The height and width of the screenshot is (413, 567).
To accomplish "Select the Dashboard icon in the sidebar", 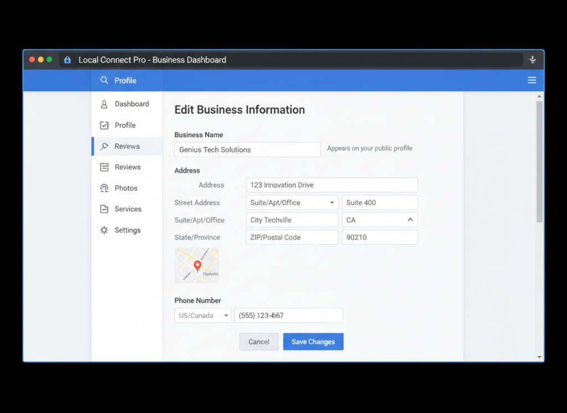I will click(105, 104).
